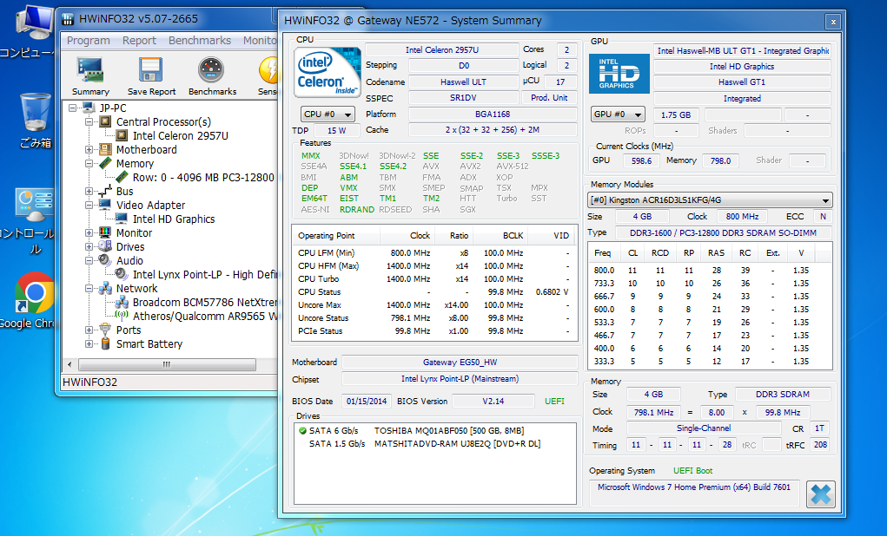This screenshot has height=536, width=887.
Task: Click the Smart Battery tree icon
Action: [x=105, y=343]
